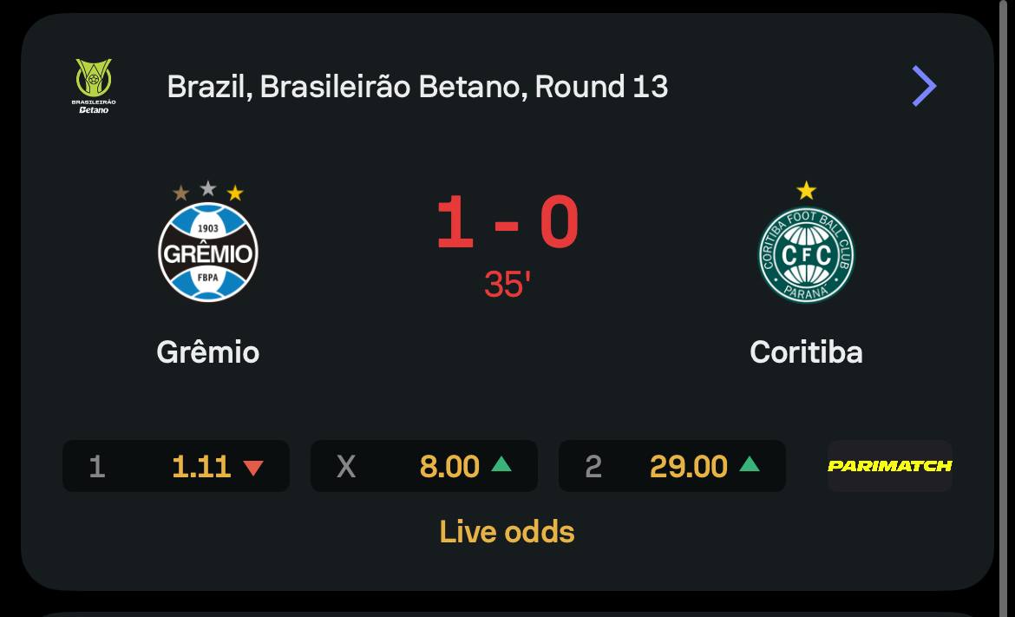Tap the 1 - 0 live score
1015x617 pixels.
[x=507, y=224]
